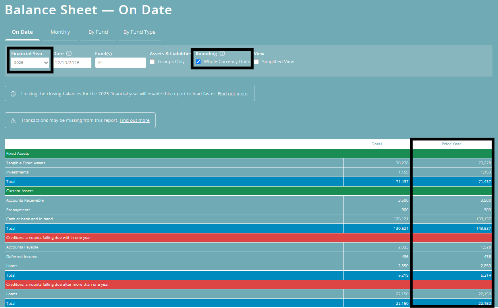
Task: Click Cash at bank and in hand label
Action: (29, 219)
